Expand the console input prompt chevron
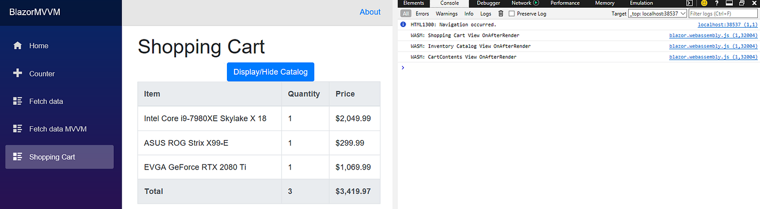 click(402, 68)
